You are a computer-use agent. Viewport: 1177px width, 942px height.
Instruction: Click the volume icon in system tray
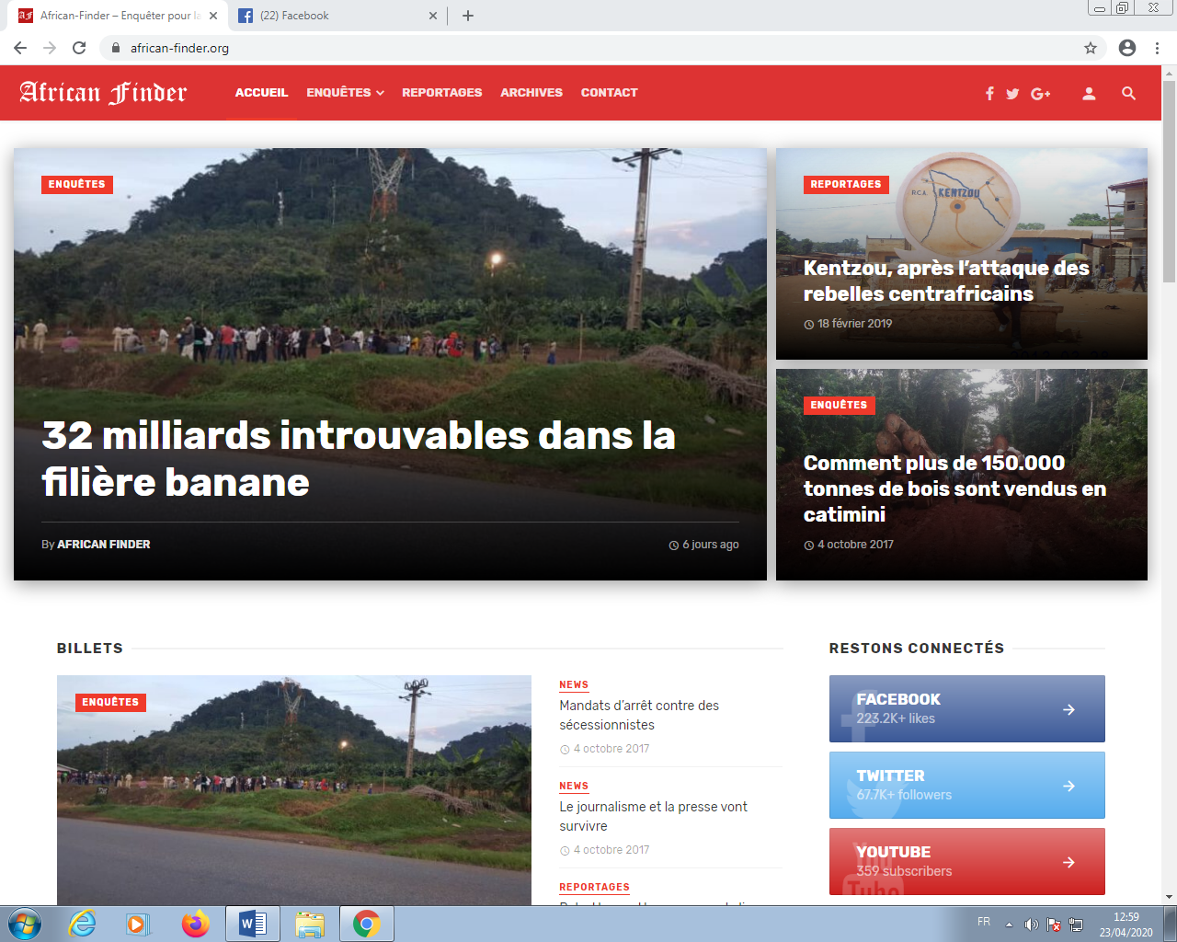[x=1031, y=925]
